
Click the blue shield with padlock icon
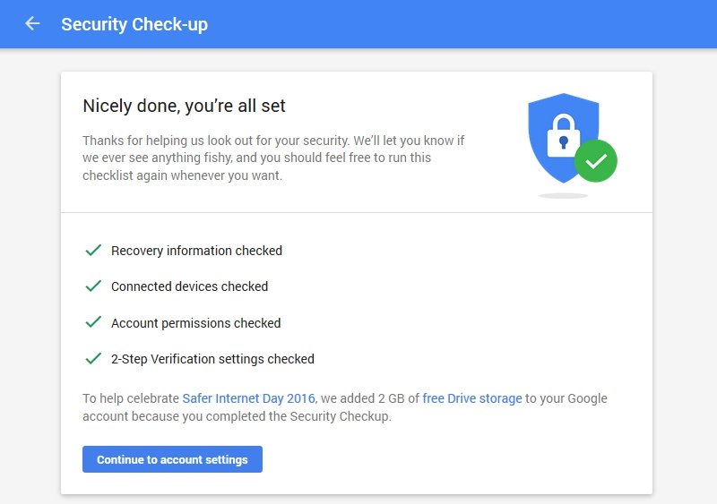point(564,138)
